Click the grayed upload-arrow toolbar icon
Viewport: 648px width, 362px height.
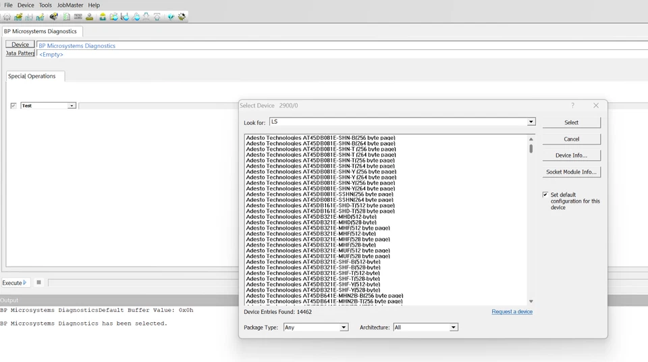pyautogui.click(x=157, y=17)
